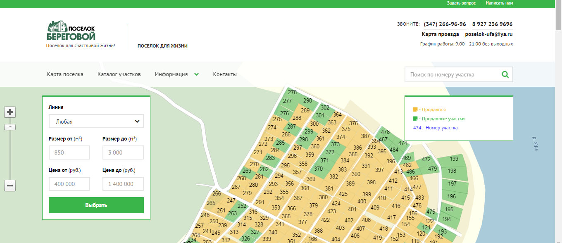
Task: Click the green Проданные участки legend swatch
Action: pos(415,119)
